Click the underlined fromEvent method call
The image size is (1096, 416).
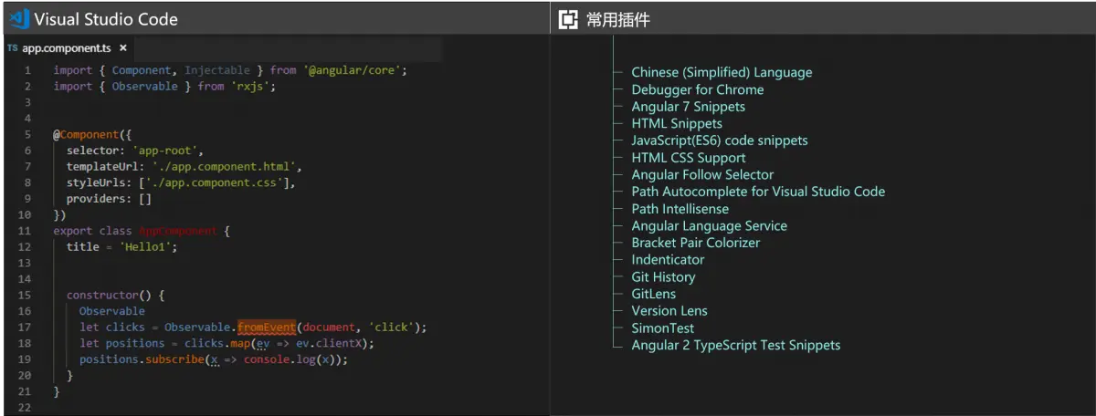tap(266, 327)
